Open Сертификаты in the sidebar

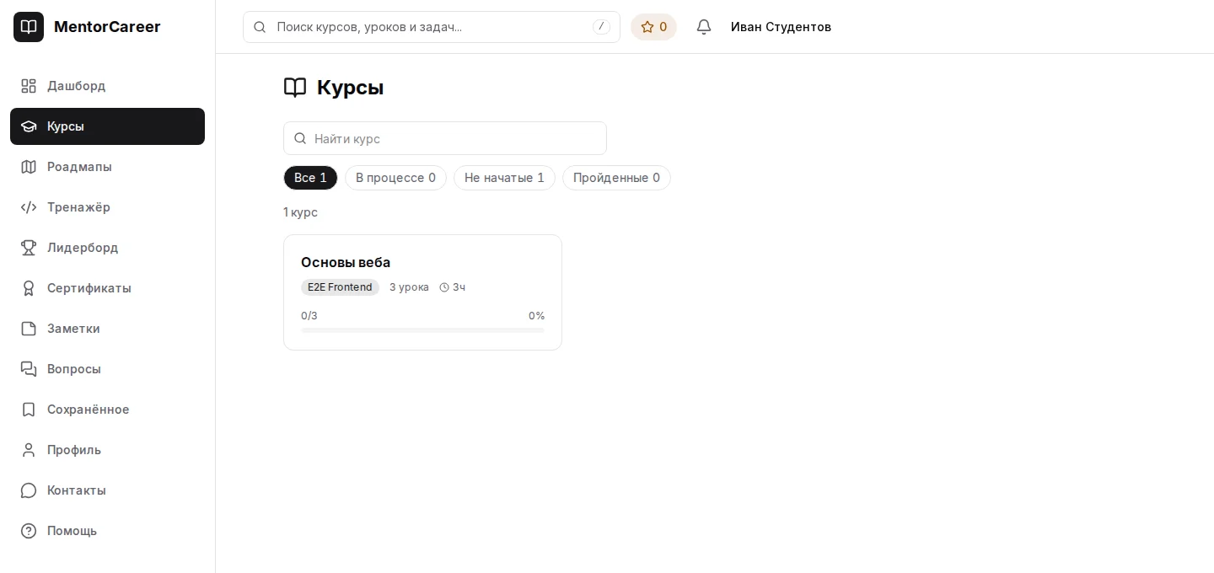(107, 288)
